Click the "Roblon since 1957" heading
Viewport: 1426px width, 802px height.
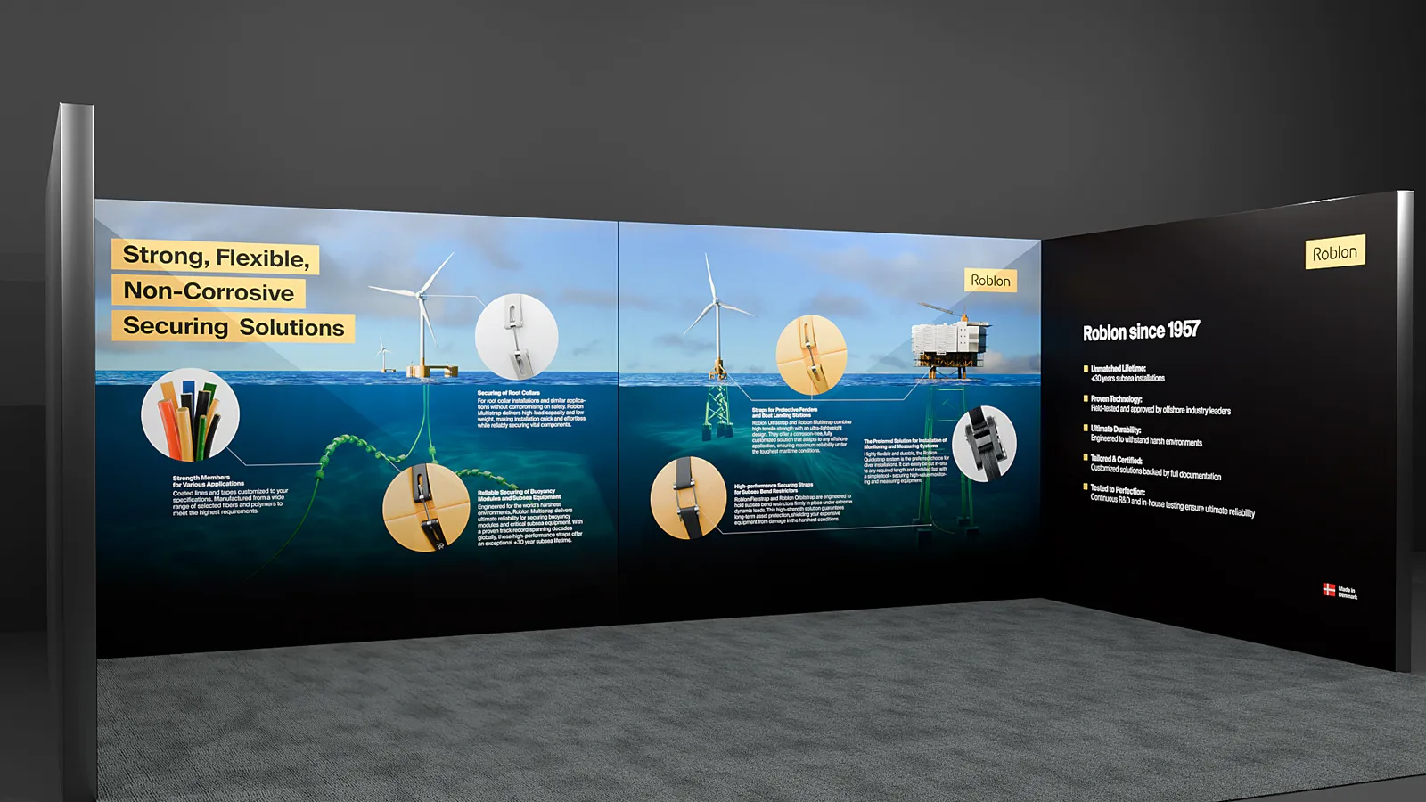point(1141,331)
